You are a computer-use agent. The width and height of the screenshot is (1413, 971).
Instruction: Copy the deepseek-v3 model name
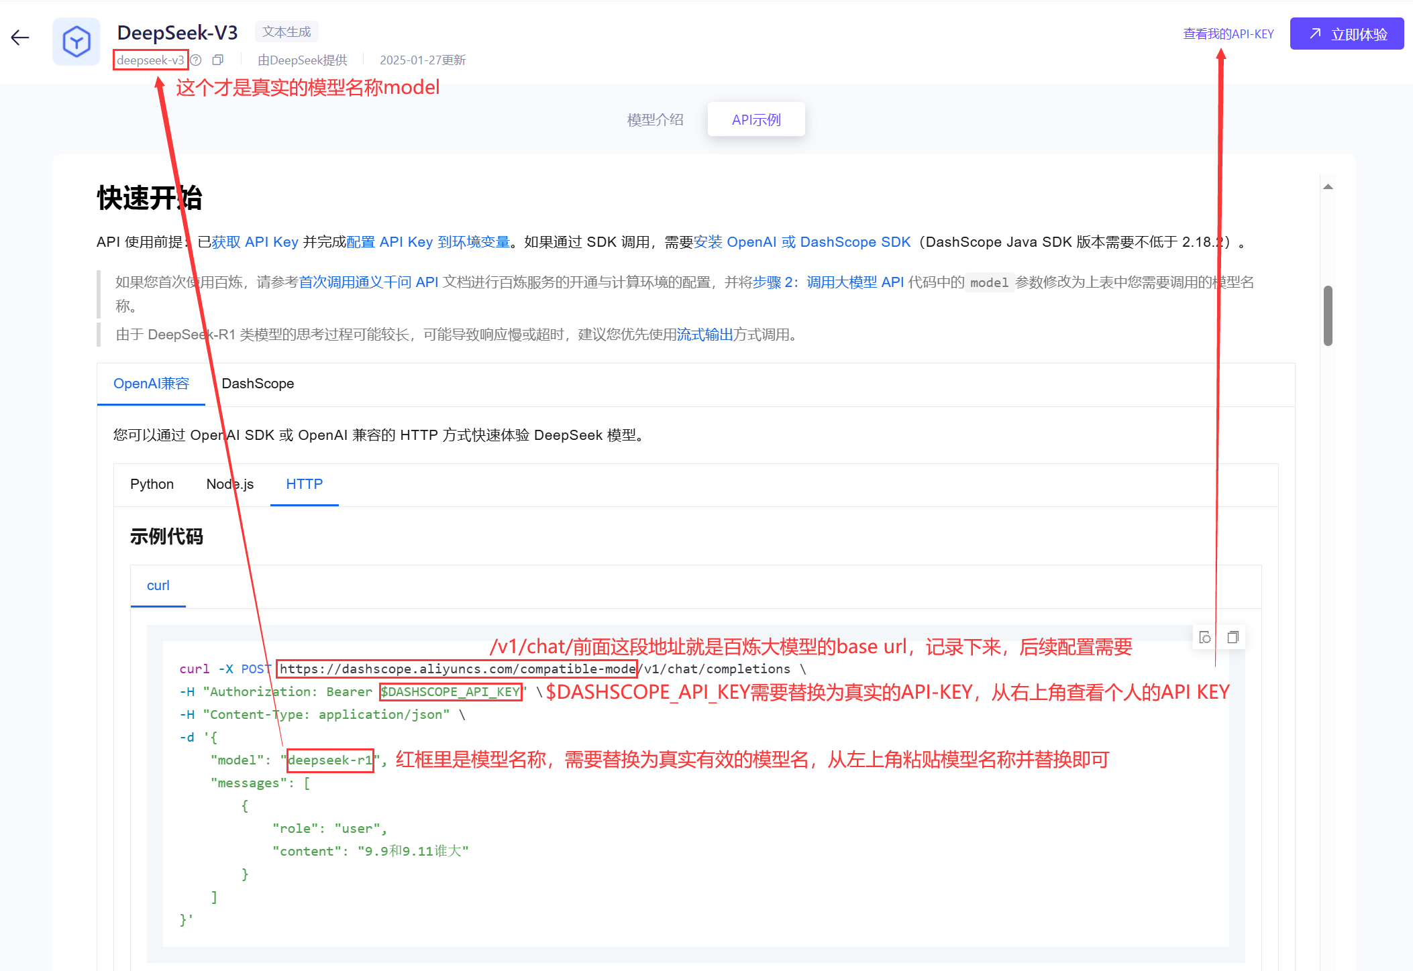(217, 60)
